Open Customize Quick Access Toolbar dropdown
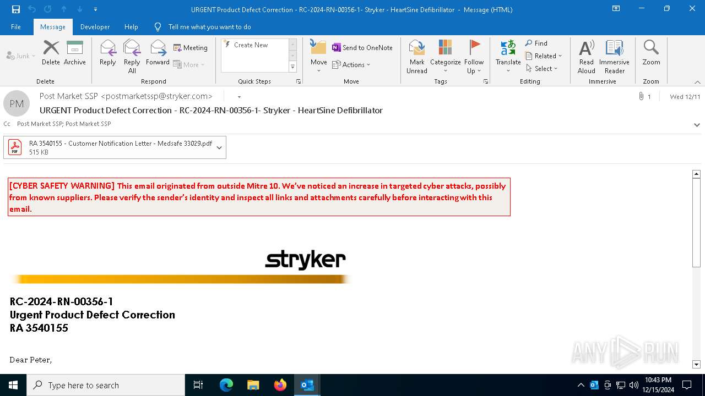Image resolution: width=705 pixels, height=396 pixels. coord(95,9)
